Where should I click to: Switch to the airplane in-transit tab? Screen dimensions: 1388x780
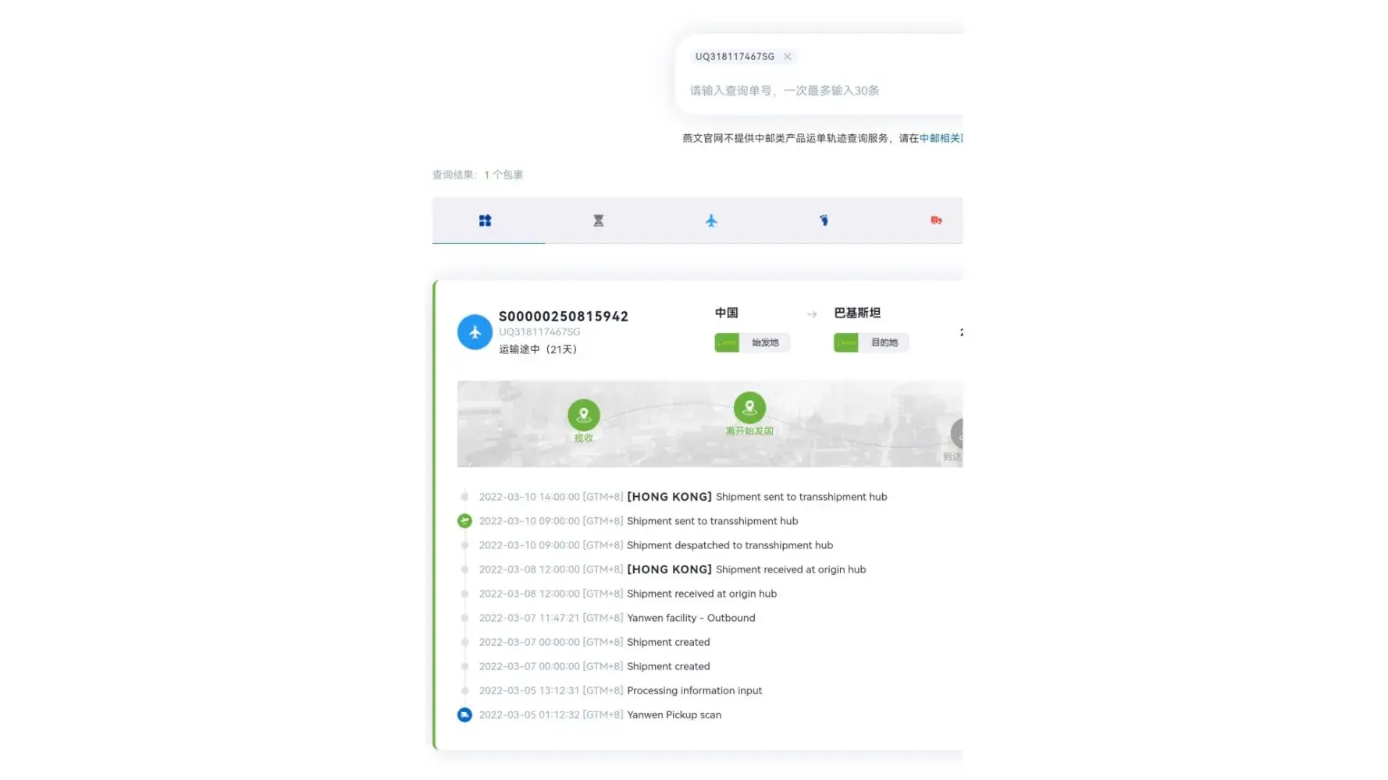pyautogui.click(x=711, y=221)
